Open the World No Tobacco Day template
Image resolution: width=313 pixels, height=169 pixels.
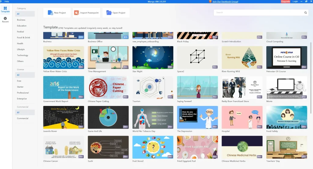[x=153, y=117]
